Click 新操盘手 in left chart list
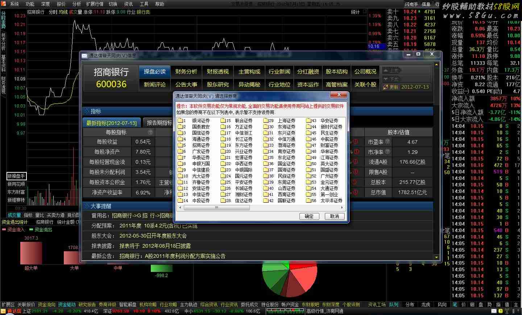The width and height of the screenshot is (522, 315). (16, 176)
